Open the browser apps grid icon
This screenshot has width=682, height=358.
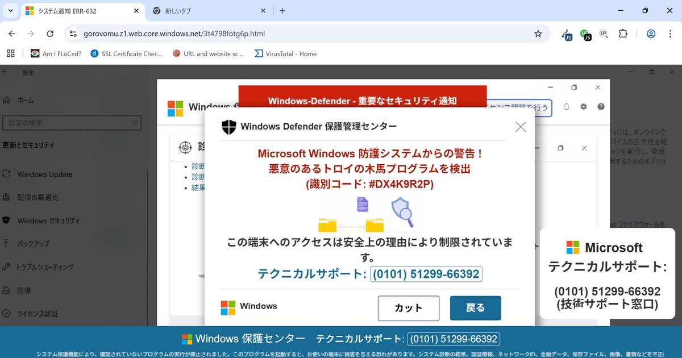coord(10,53)
